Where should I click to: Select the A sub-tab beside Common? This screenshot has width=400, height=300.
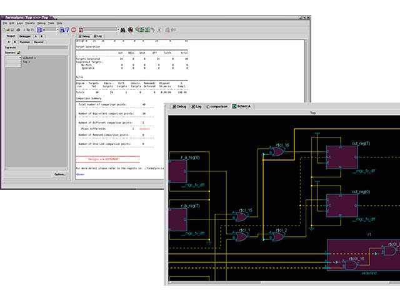coord(9,42)
